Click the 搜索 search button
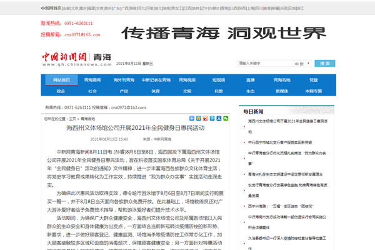The height and width of the screenshot is (250, 375). (325, 63)
